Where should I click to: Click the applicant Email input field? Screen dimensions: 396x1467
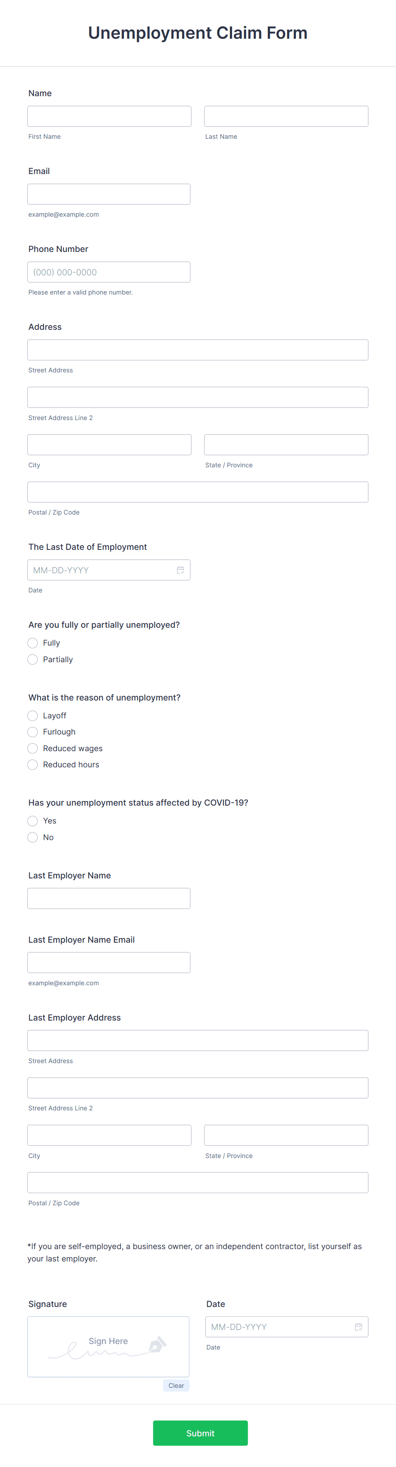pyautogui.click(x=109, y=194)
